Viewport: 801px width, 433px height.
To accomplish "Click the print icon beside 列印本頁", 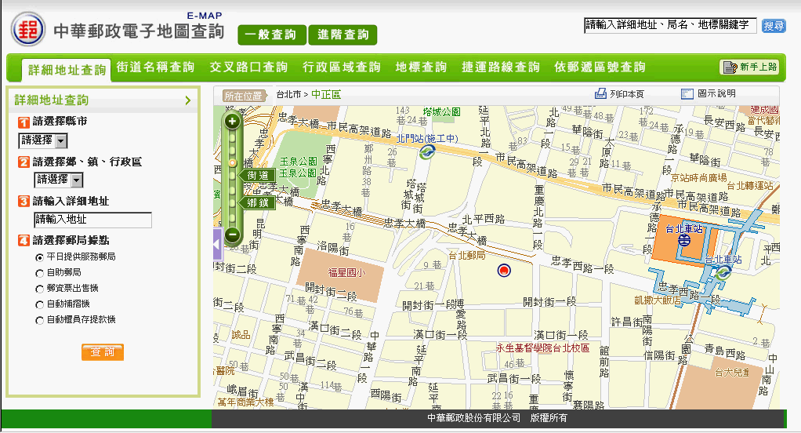I will [600, 93].
